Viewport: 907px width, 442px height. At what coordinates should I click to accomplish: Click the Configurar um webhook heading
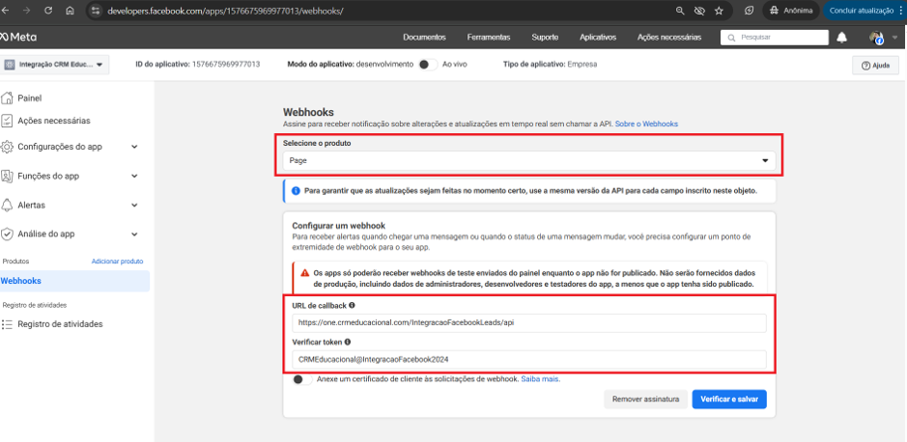338,226
